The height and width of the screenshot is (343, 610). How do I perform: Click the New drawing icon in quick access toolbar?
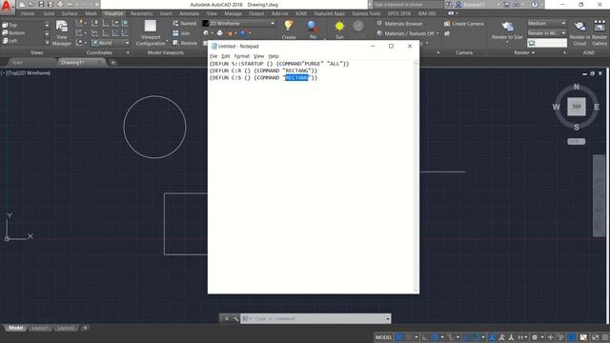(23, 5)
